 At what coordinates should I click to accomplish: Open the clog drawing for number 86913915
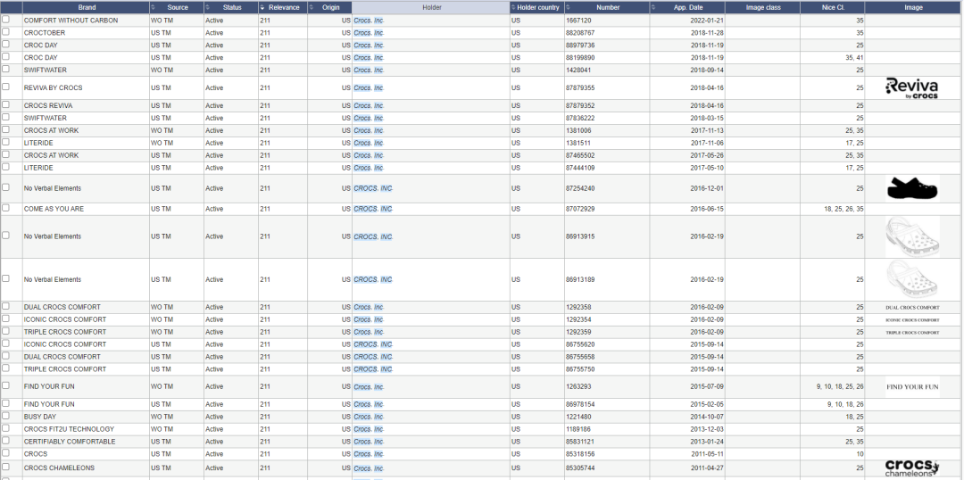pos(912,236)
